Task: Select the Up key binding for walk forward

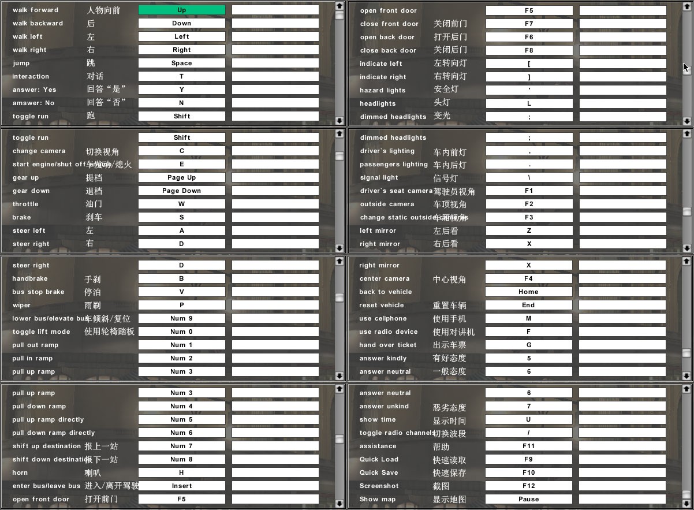Action: coord(182,10)
